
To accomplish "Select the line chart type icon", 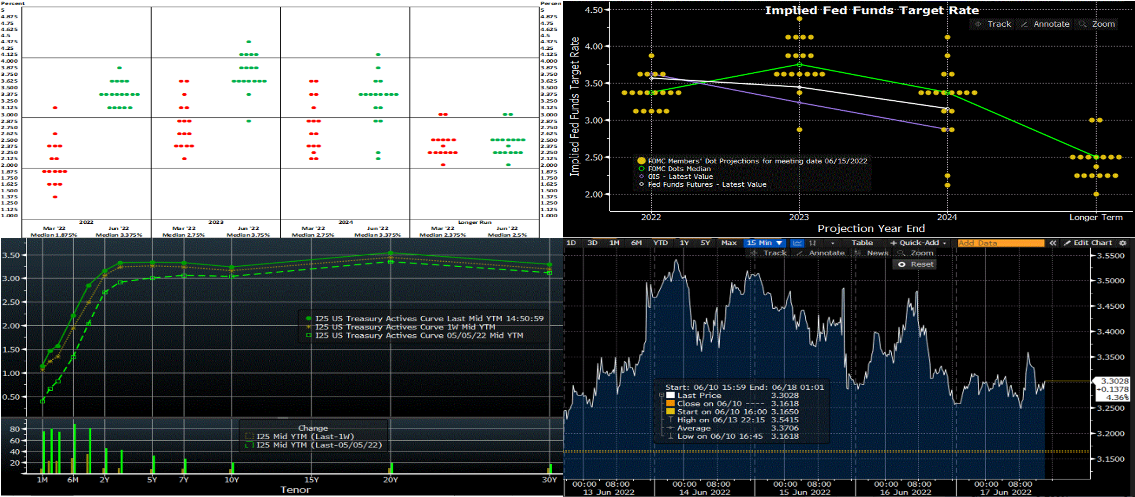I will pos(797,243).
